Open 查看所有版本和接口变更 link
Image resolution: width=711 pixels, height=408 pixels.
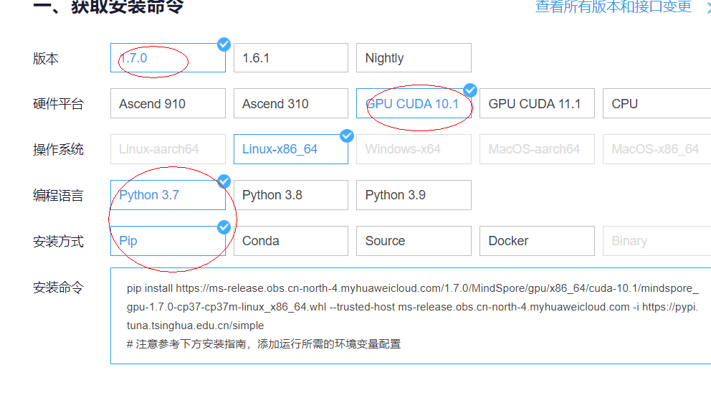pos(613,7)
